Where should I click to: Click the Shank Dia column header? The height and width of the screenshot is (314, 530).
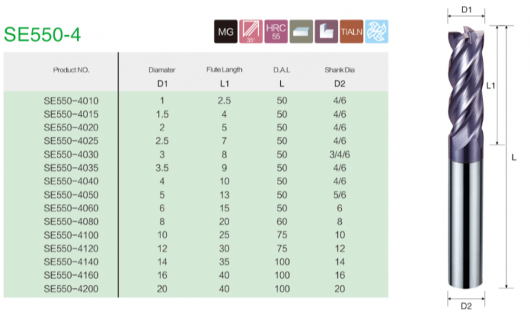coord(340,69)
